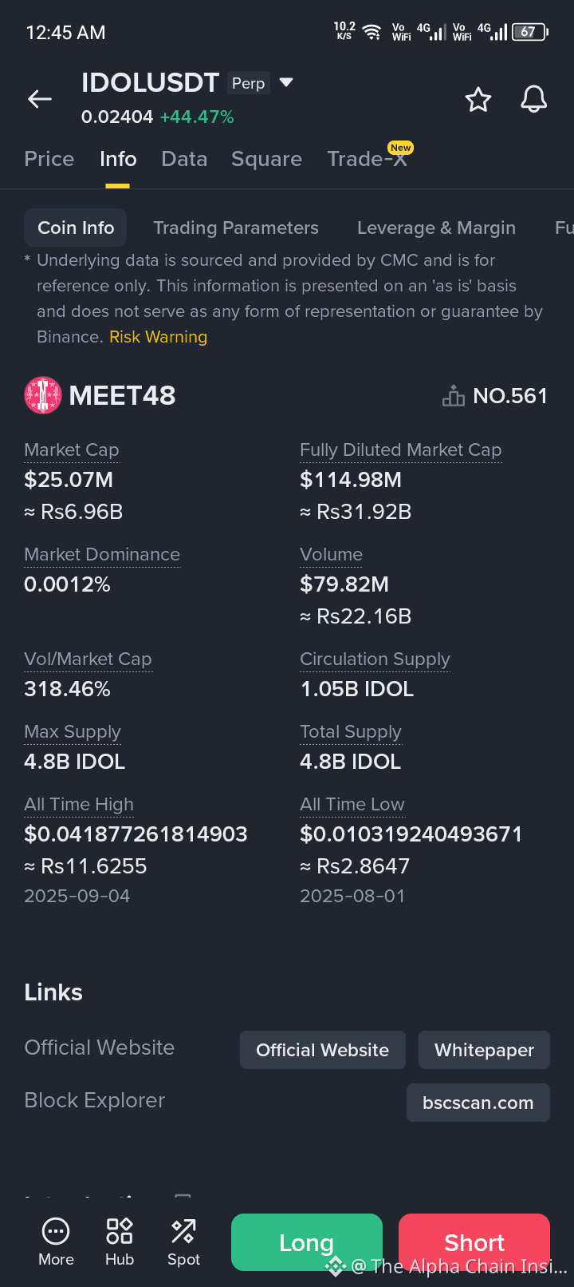Screen dimensions: 574x1287
Task: Add IDOLUSDT to favorites with star icon
Action: (x=478, y=100)
